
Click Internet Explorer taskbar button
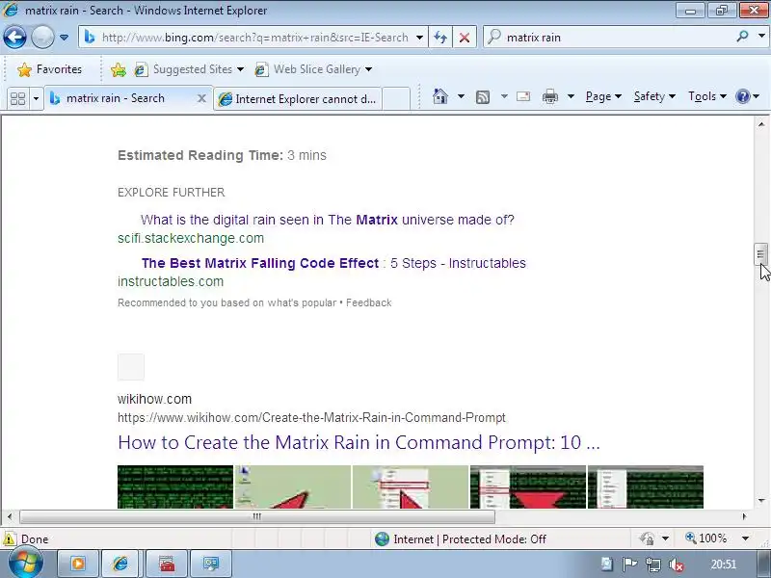point(120,564)
